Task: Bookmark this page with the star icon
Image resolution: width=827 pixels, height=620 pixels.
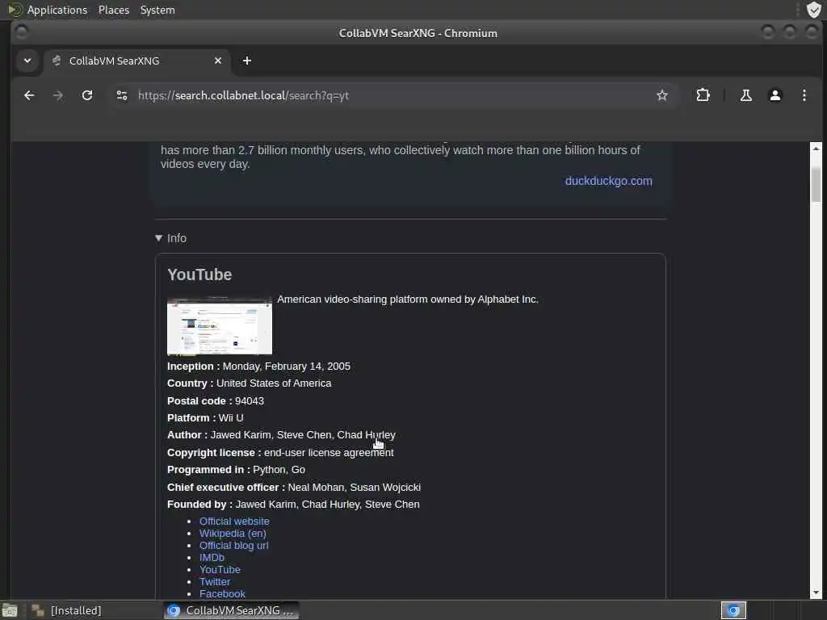Action: click(662, 95)
